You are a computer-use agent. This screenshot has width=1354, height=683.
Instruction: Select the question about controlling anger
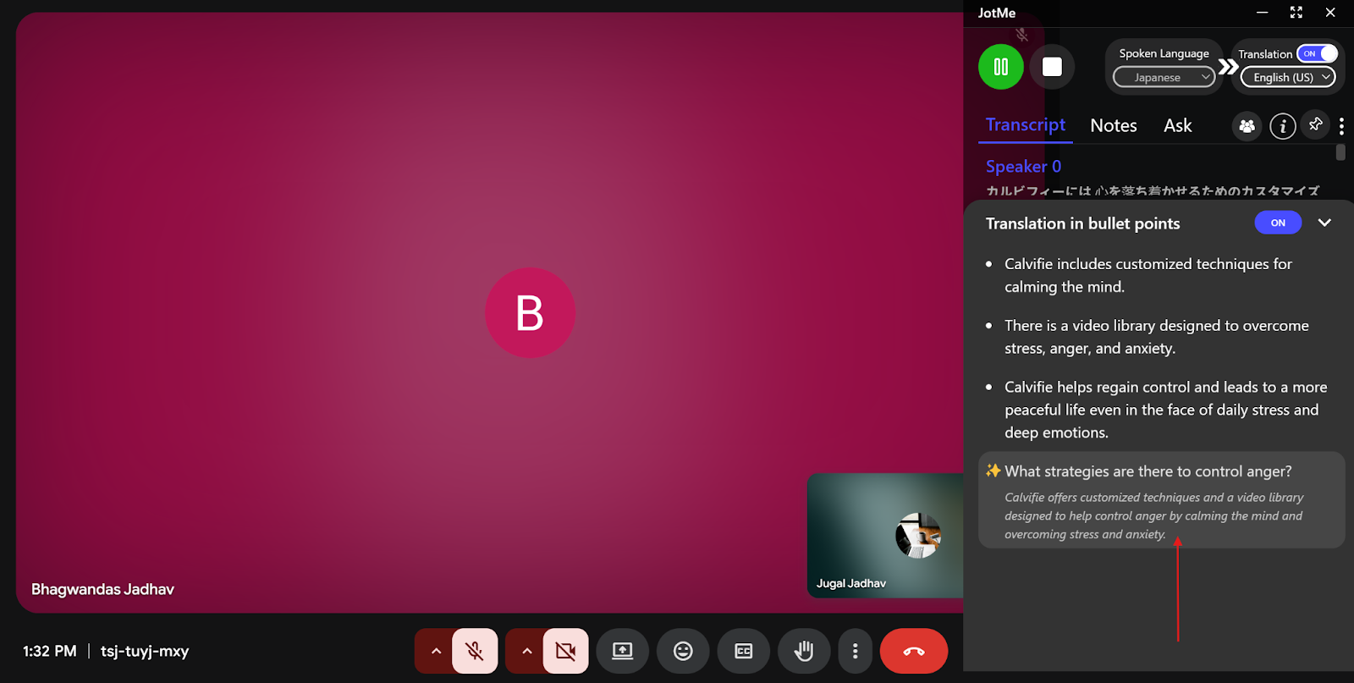click(x=1148, y=471)
